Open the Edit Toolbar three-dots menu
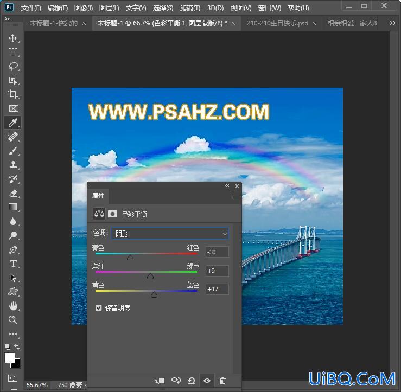Screen dimensions: 401x392 pyautogui.click(x=13, y=334)
